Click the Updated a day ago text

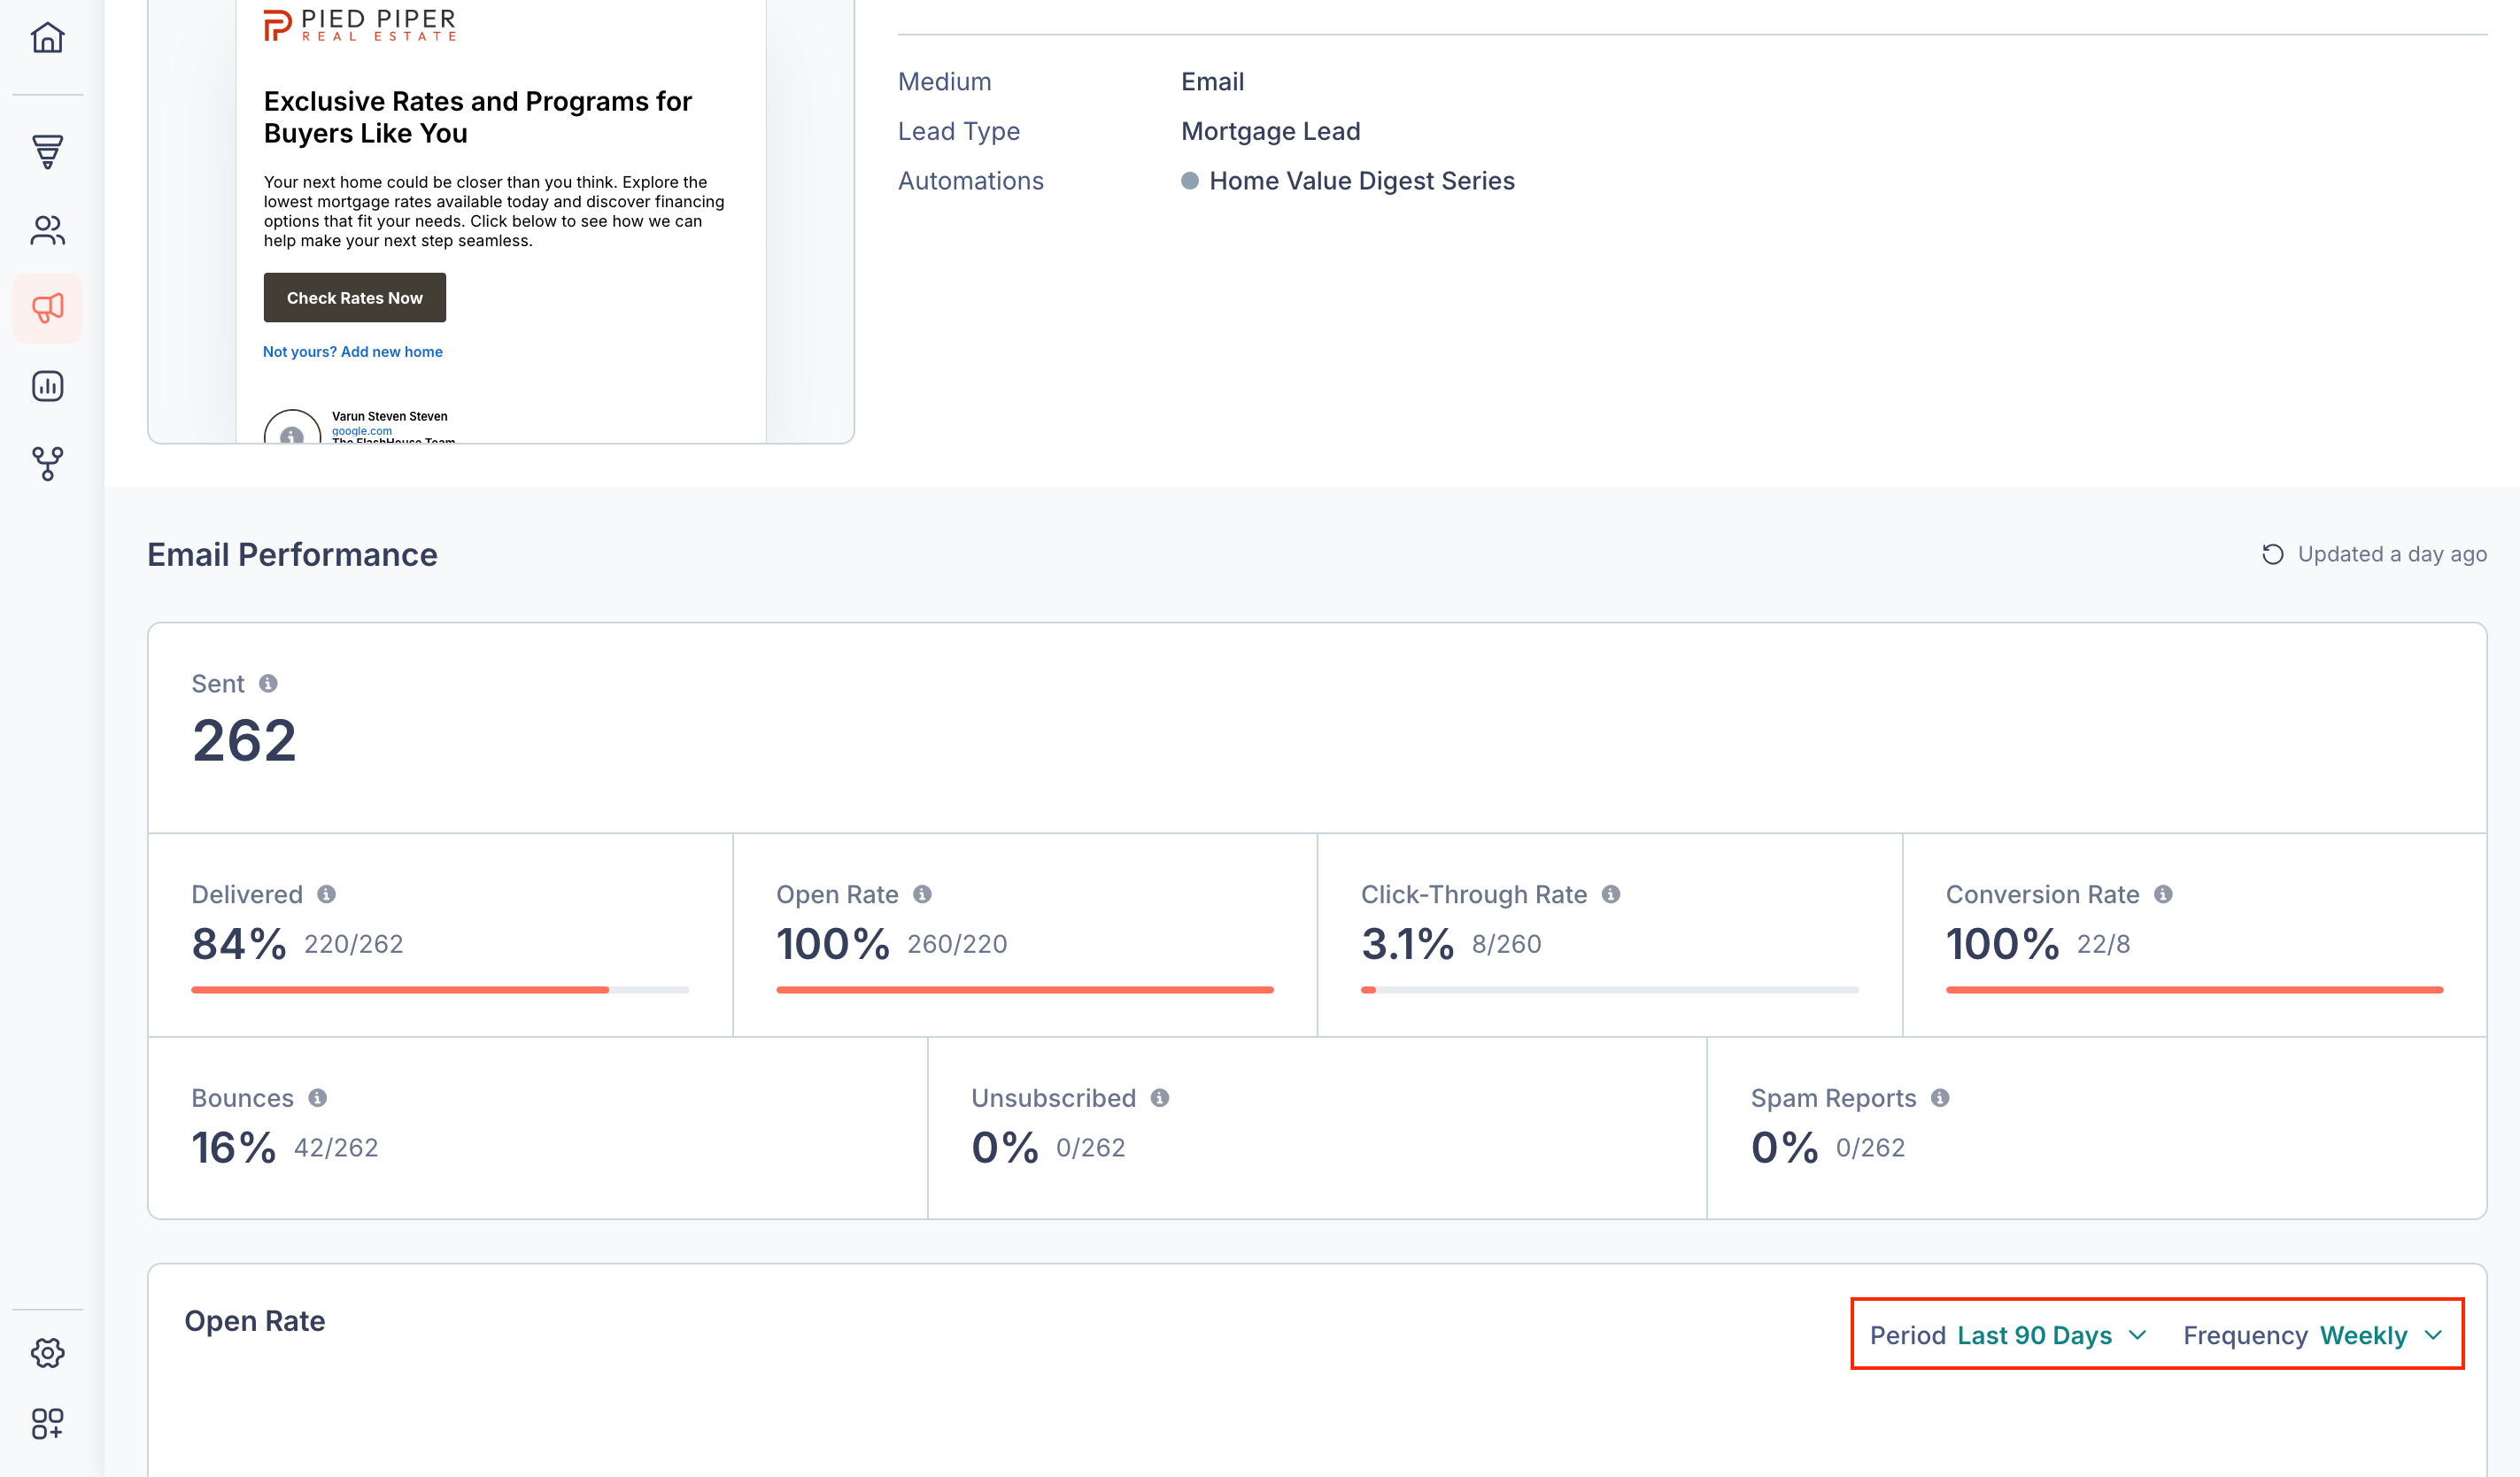pyautogui.click(x=2392, y=554)
